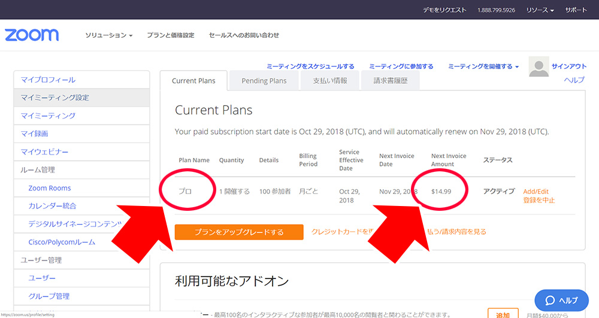Click 登録を中止 to cancel subscription
The height and width of the screenshot is (318, 599).
(x=539, y=200)
